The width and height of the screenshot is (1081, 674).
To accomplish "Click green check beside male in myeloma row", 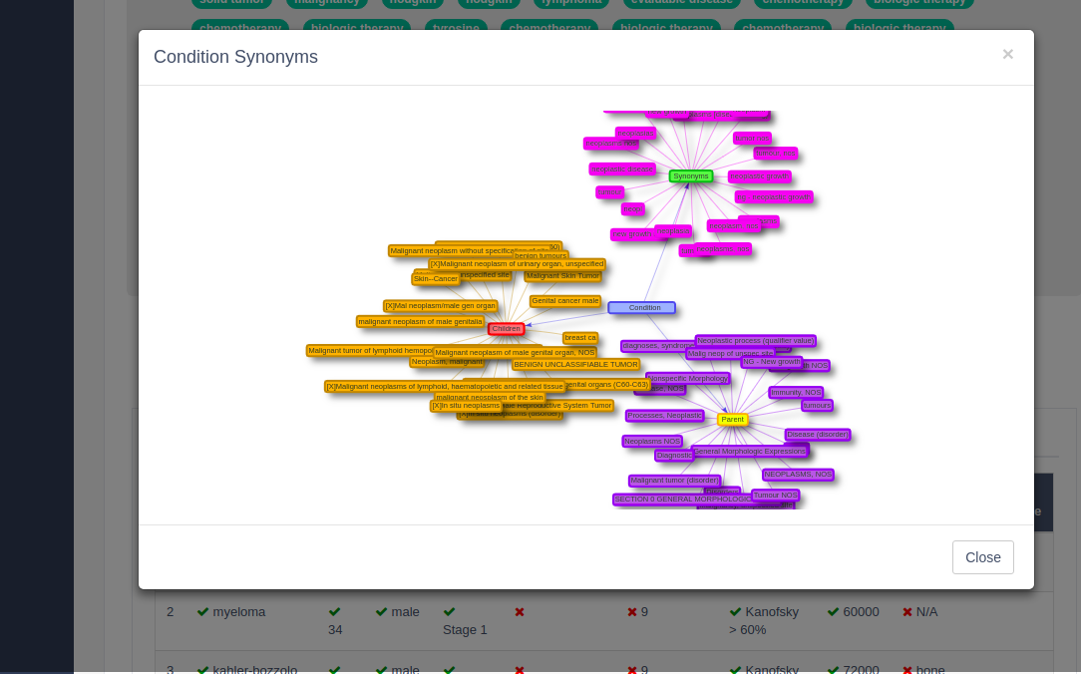I will pyautogui.click(x=381, y=612).
